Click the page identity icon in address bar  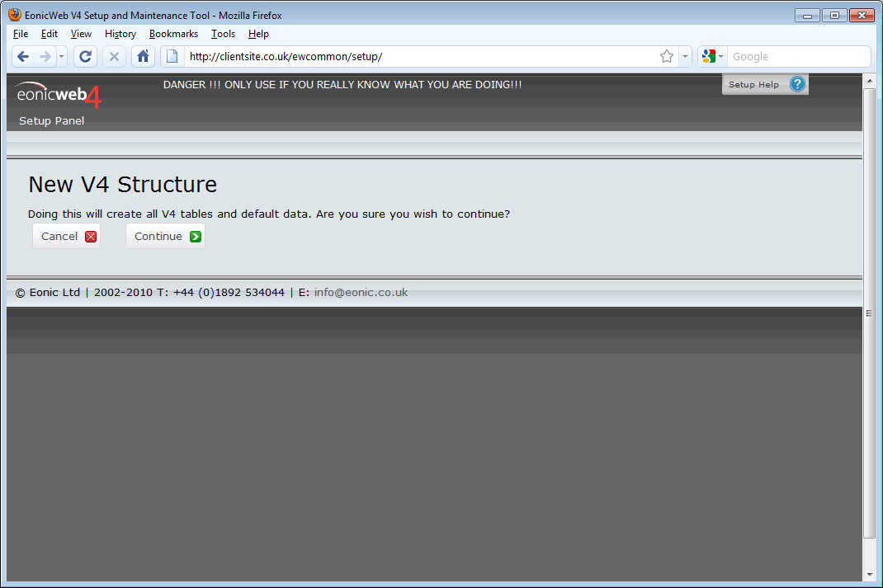172,56
